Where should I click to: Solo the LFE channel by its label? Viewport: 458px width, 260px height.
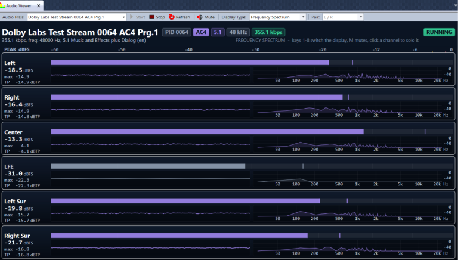tap(9, 166)
